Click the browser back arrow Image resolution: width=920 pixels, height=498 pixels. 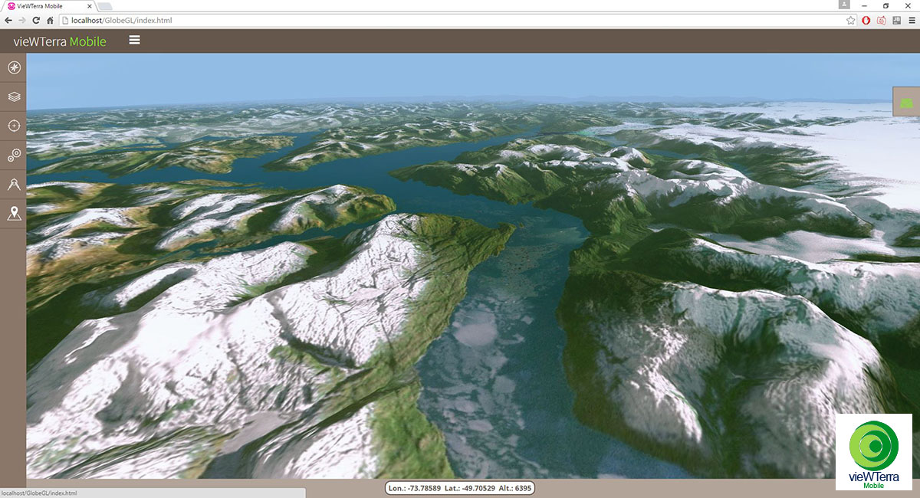click(9, 20)
